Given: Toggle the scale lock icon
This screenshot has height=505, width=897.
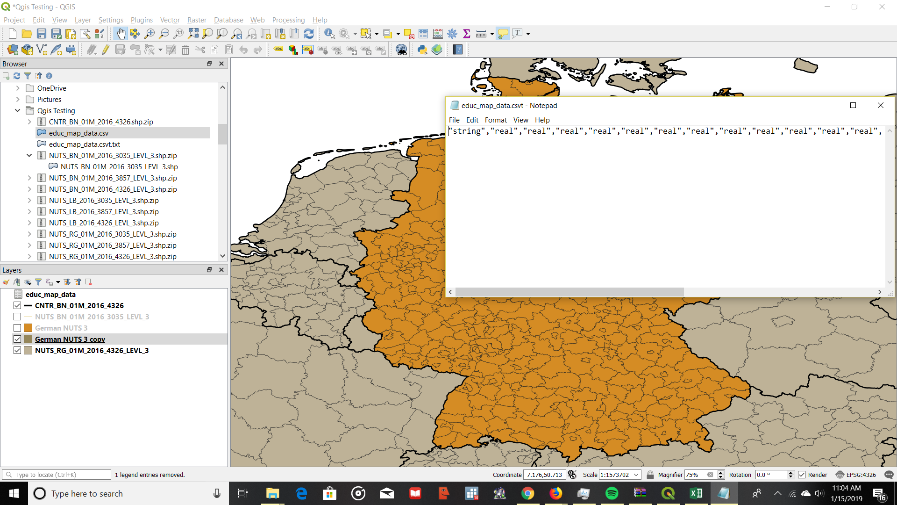Looking at the screenshot, I should coord(650,475).
